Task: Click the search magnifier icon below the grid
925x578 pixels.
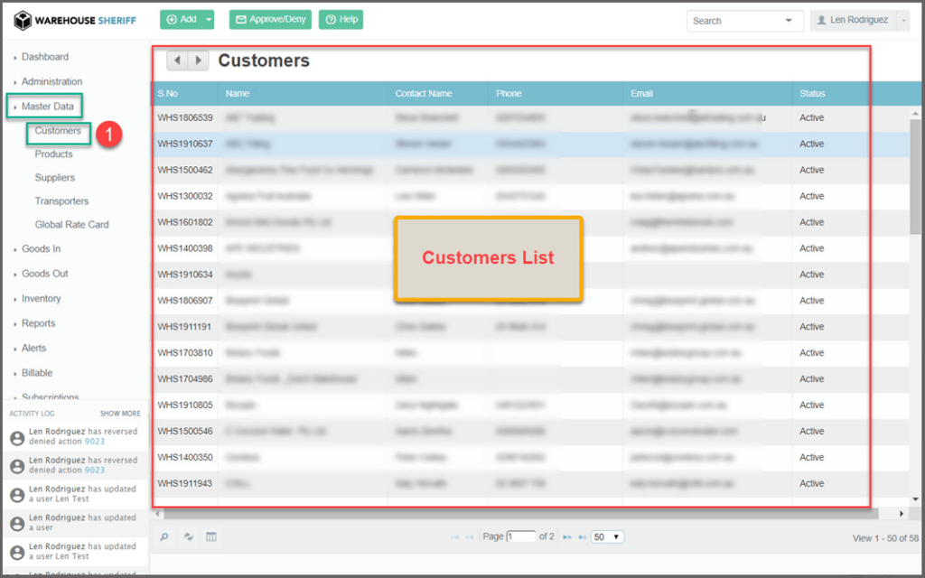Action: pos(164,537)
